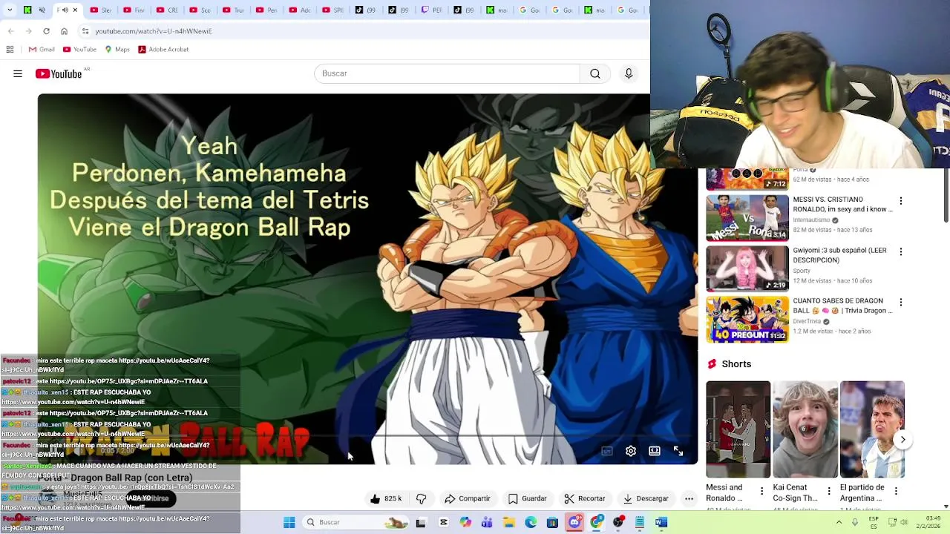Go forward in the browser history
The height and width of the screenshot is (534, 950).
28,31
